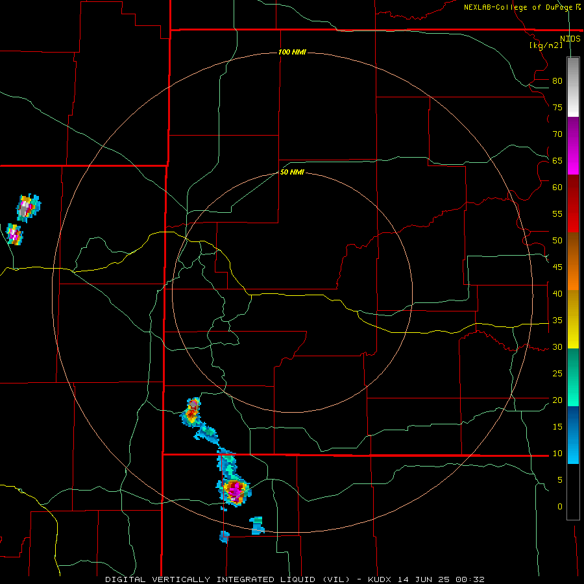Click the light blue band of the color scale
Viewport: 584px width, 584px height.
(573, 435)
